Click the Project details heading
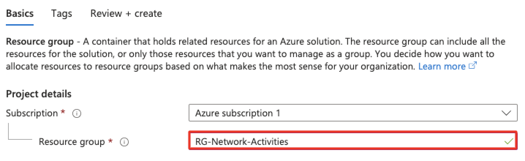 point(39,94)
